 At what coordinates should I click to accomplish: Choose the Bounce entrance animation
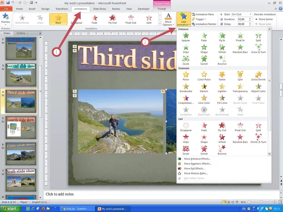222,61
